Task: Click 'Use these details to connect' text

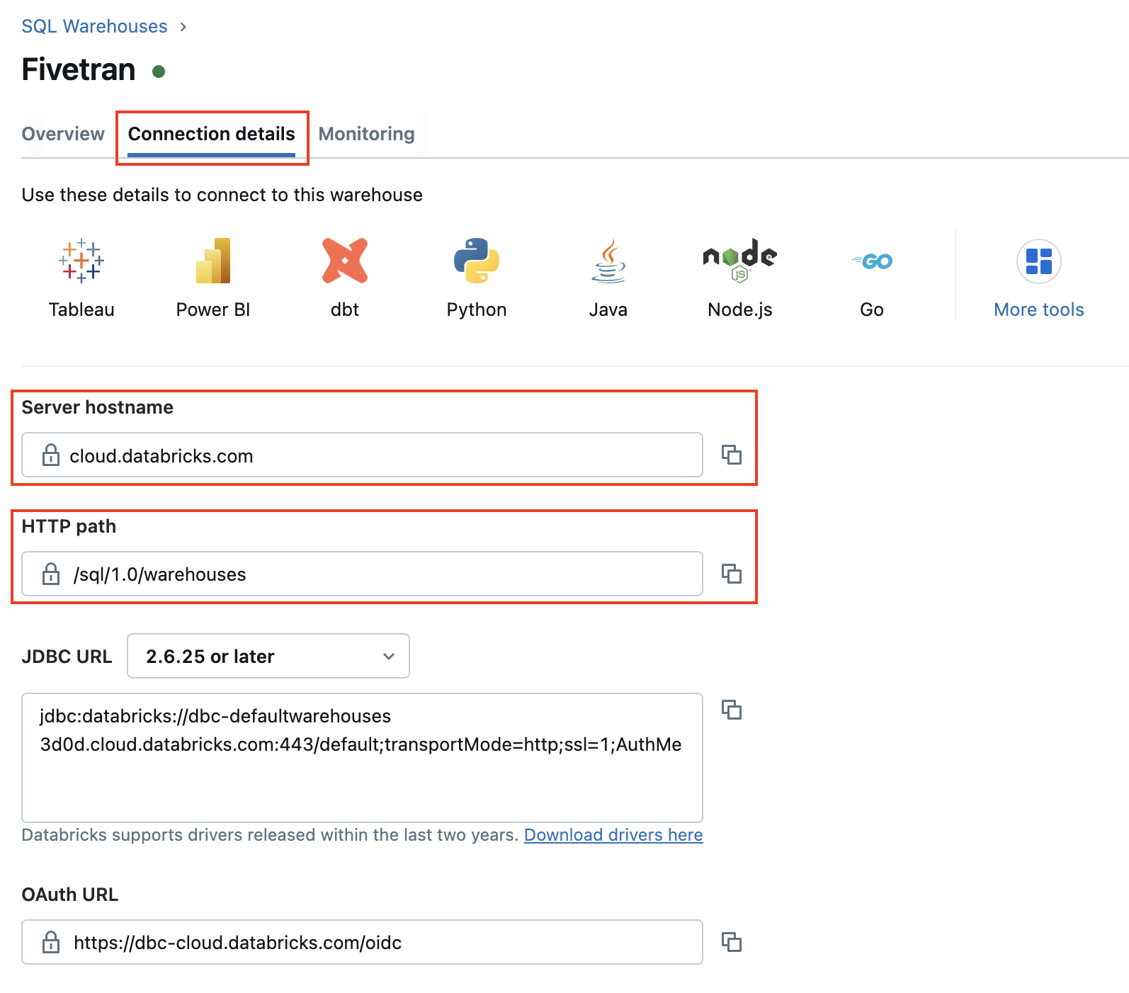Action: pyautogui.click(x=222, y=195)
